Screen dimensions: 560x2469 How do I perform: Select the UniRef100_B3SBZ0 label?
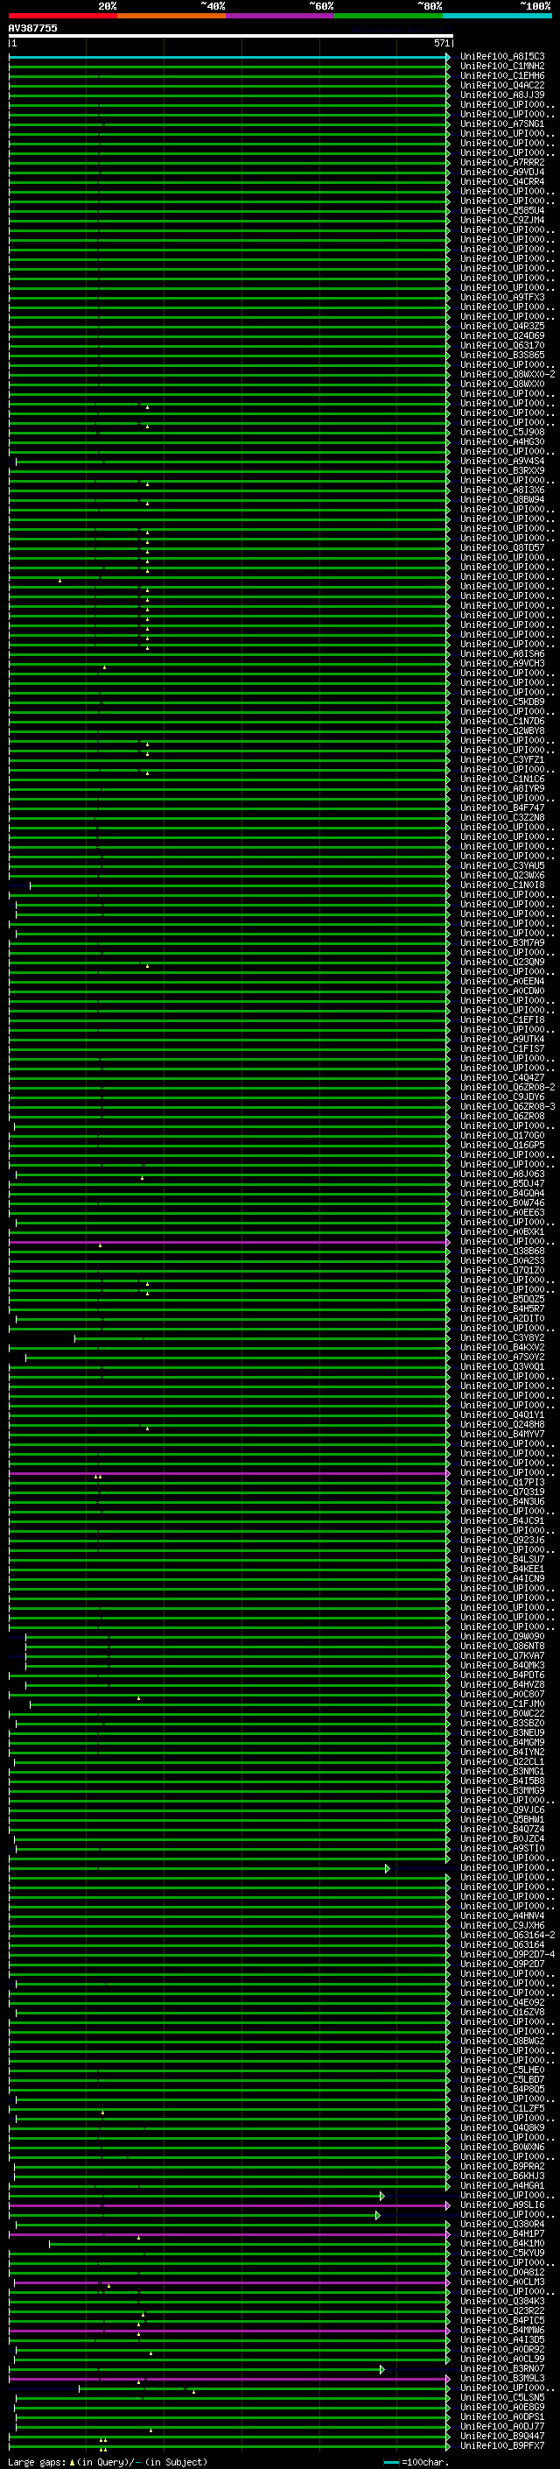pos(502,1724)
